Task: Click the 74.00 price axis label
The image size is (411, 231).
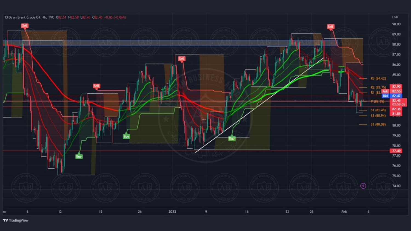Action: click(396, 186)
